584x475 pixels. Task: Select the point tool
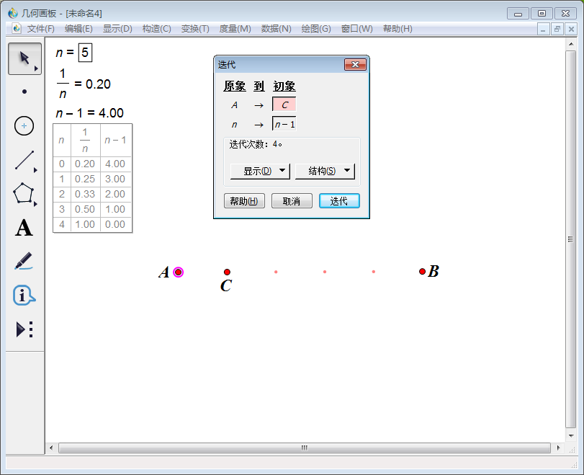(24, 92)
